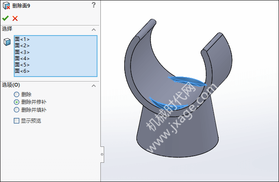Click the green checkmark to confirm
Viewport: 279px width, 182px height.
(x=5, y=18)
